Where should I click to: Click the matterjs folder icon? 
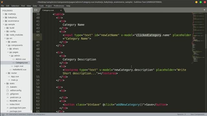pyautogui.click(x=6, y=14)
